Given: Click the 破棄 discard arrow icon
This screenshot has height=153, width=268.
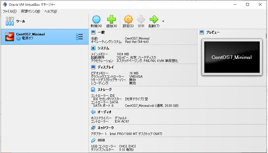Looking at the screenshot, I should click(x=141, y=19).
